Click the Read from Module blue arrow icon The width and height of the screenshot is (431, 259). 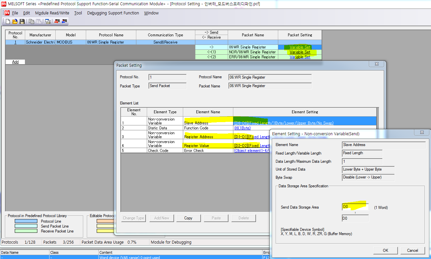[x=64, y=22]
